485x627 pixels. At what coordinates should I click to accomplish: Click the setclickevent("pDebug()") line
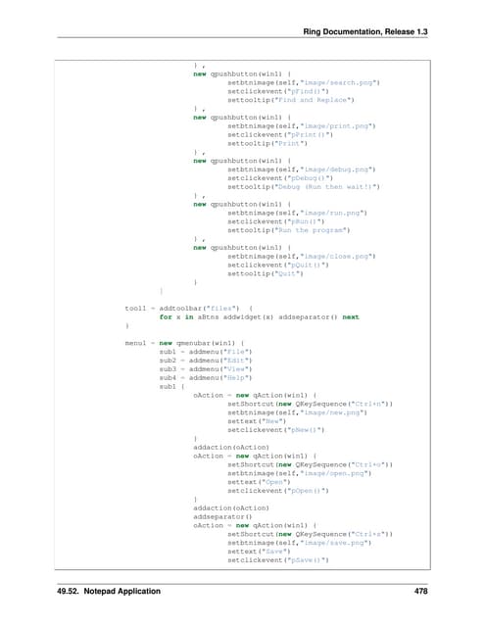coord(280,178)
